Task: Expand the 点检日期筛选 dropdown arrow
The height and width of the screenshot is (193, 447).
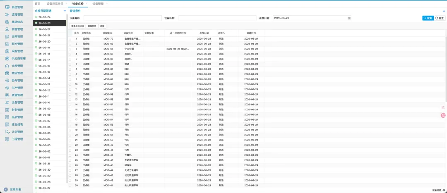Action: pyautogui.click(x=65, y=11)
